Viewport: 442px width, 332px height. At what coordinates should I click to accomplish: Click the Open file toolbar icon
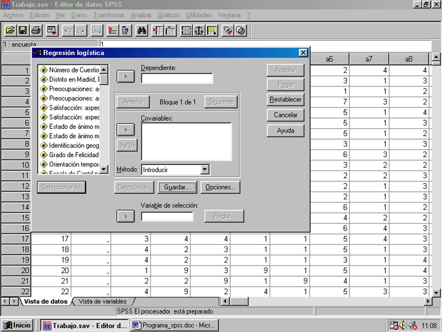[10, 30]
